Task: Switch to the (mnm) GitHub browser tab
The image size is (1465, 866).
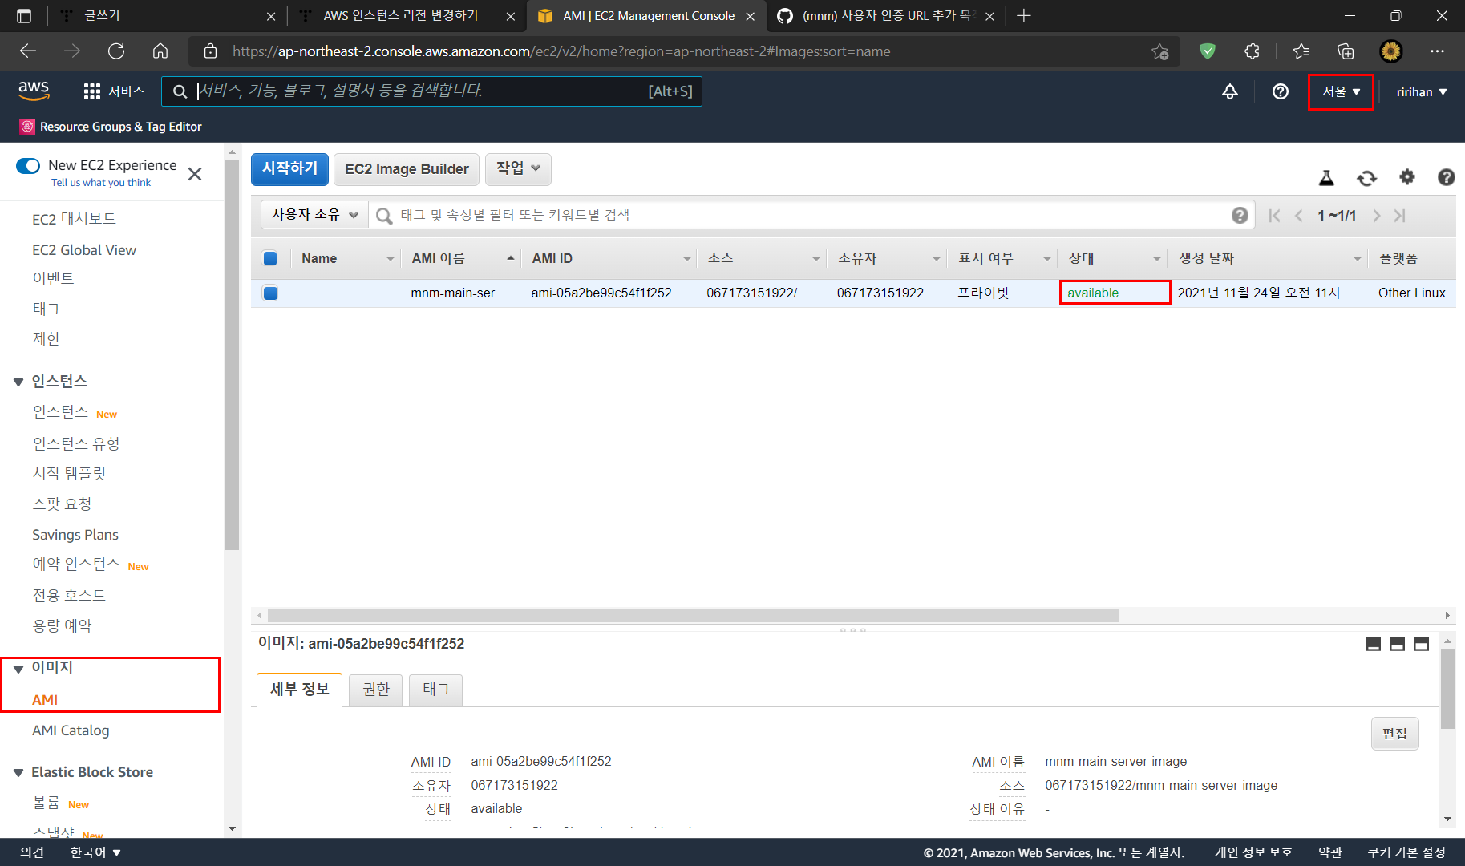Action: (x=885, y=16)
